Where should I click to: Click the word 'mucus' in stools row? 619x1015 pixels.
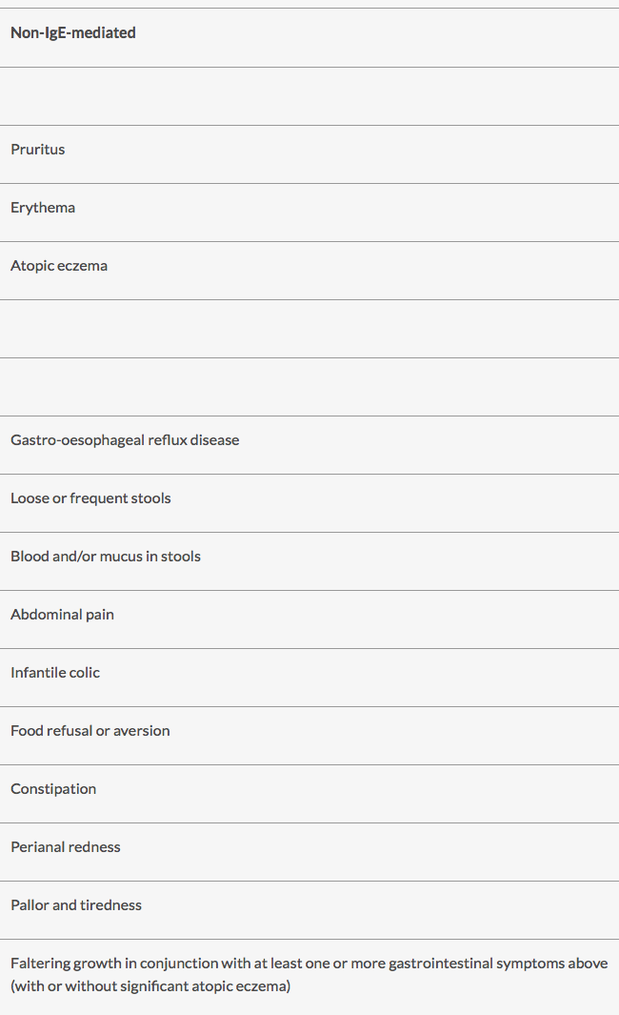[x=121, y=556]
